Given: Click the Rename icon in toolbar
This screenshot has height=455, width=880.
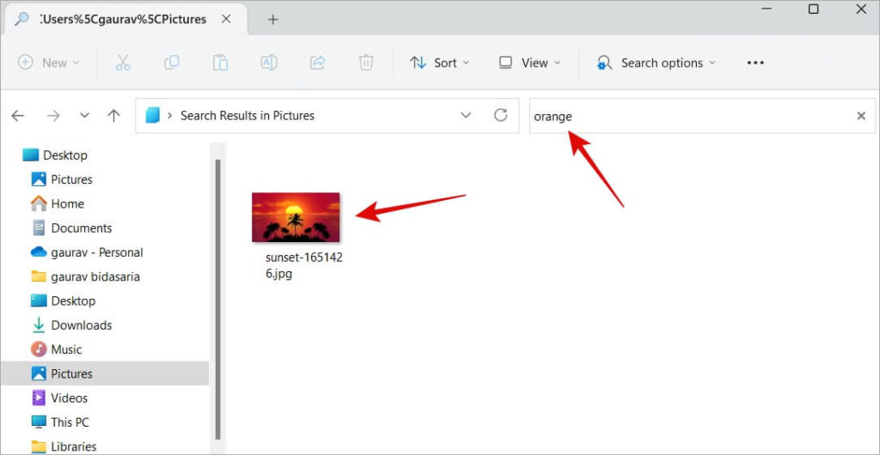Looking at the screenshot, I should 269,62.
